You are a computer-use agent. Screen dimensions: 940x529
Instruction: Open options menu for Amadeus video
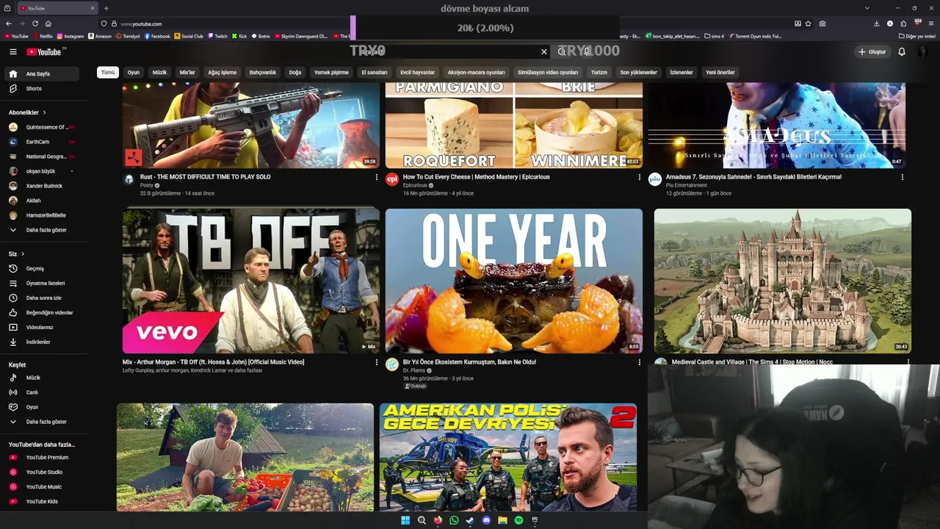click(902, 177)
